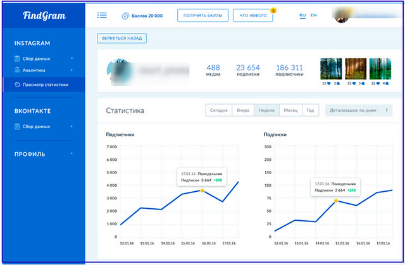Select the Сегодня period tab
This screenshot has height=265, width=405.
tap(218, 110)
